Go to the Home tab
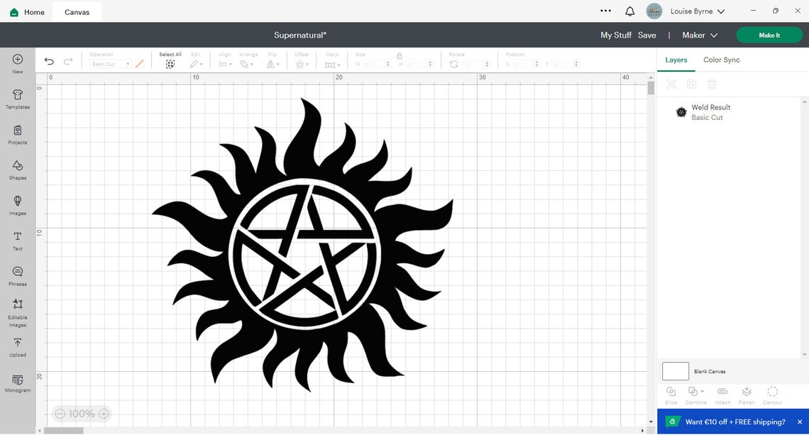This screenshot has height=435, width=809. click(26, 11)
